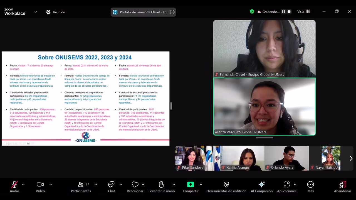Toggle the Vídeo camera
This screenshot has height=200, width=356.
coord(40,187)
